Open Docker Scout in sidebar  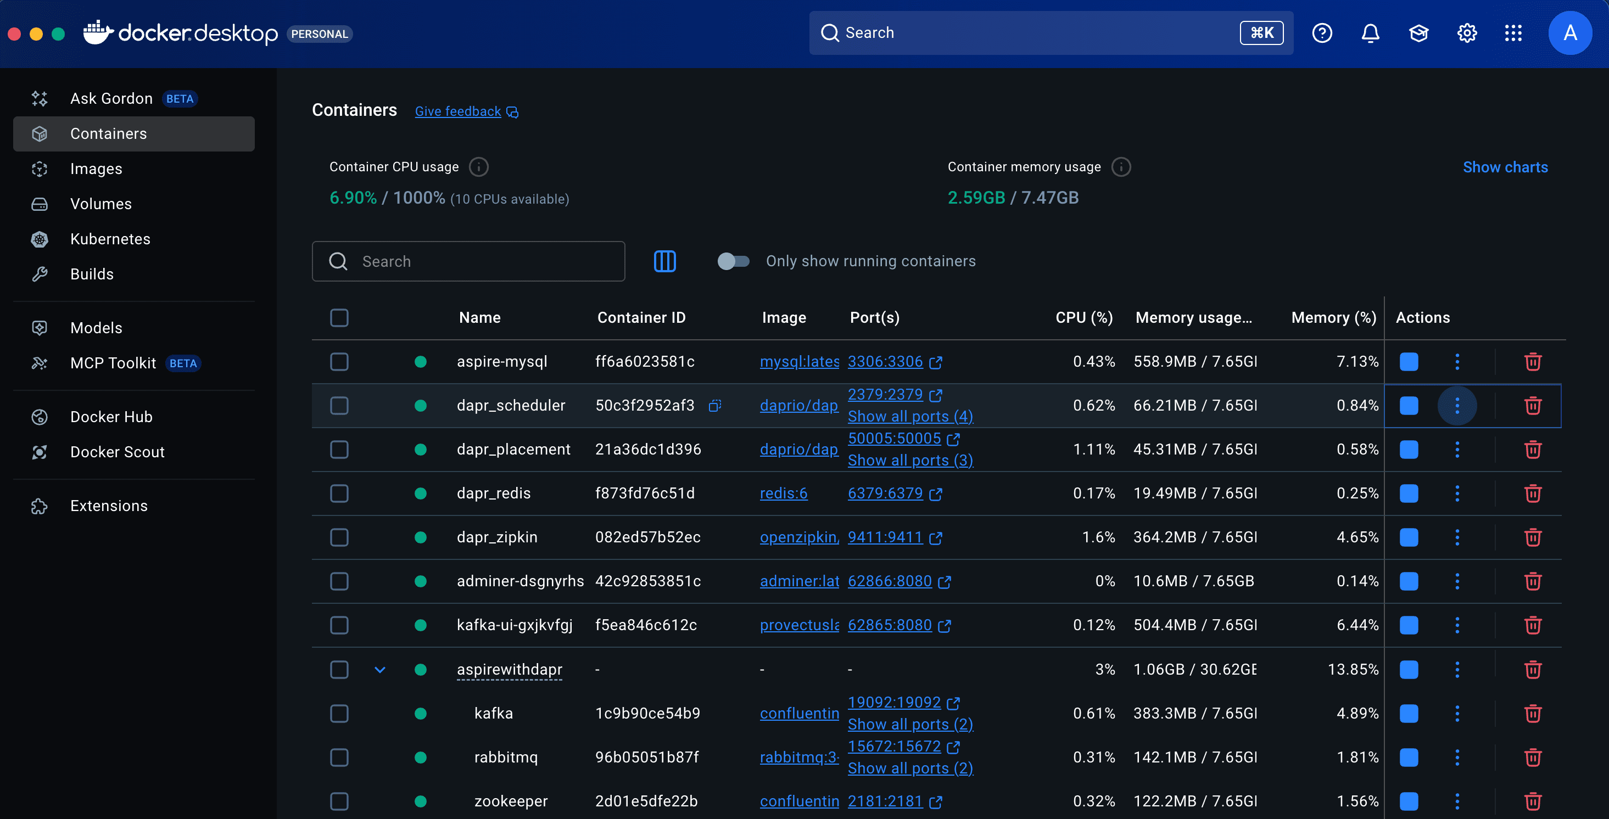point(133,452)
